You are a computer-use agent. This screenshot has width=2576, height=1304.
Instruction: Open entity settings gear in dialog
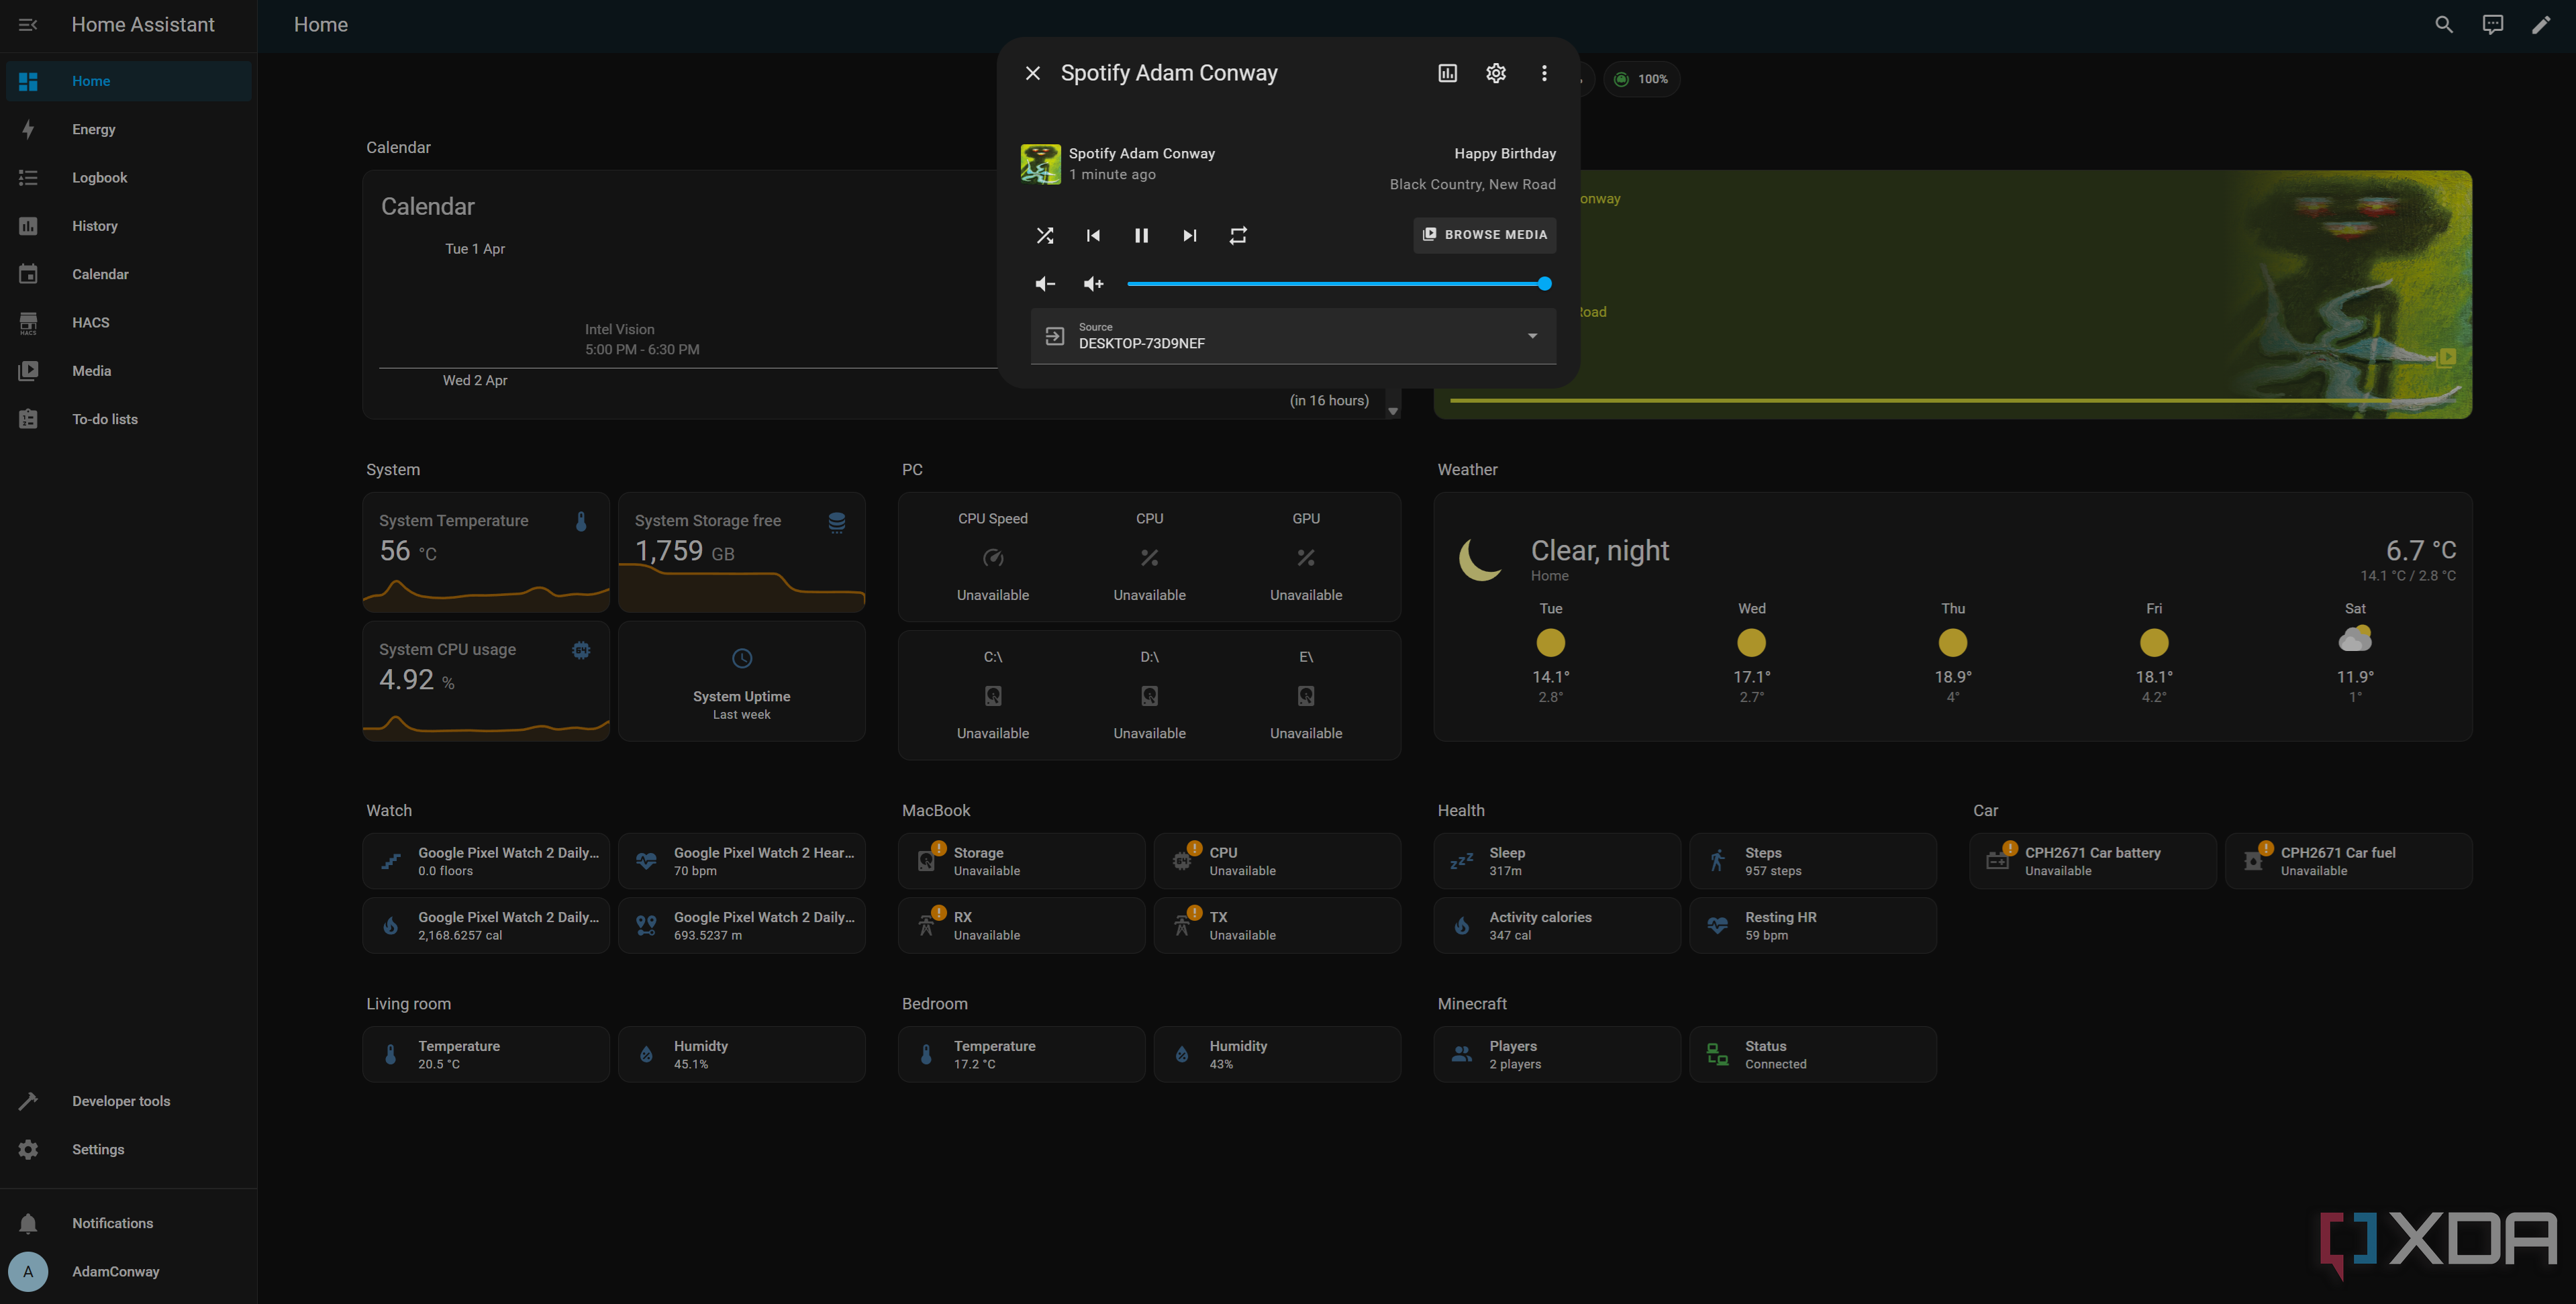(x=1495, y=73)
